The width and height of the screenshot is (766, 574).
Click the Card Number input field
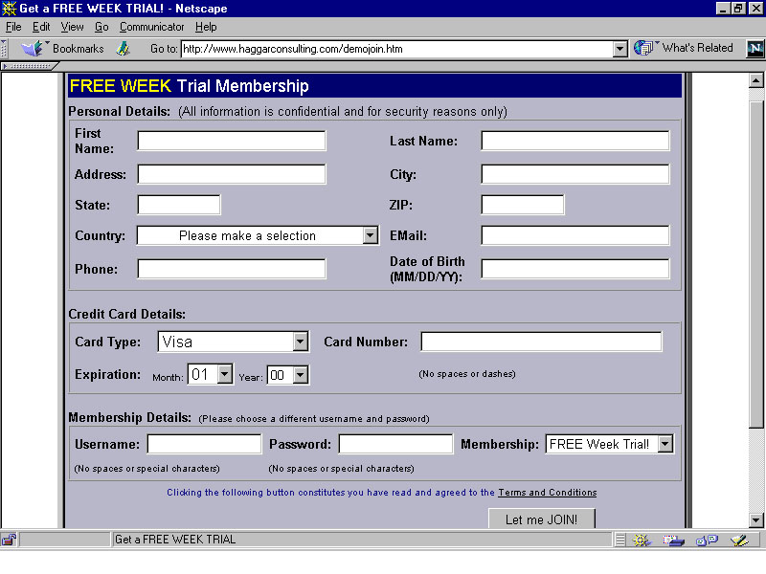pos(541,342)
